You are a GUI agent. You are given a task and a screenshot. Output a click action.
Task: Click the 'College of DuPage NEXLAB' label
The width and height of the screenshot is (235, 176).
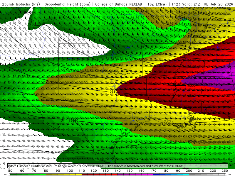(118, 4)
